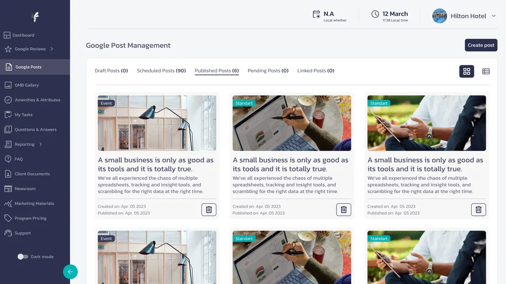The width and height of the screenshot is (506, 284).
Task: Switch to the Linked Posts tab
Action: 316,71
